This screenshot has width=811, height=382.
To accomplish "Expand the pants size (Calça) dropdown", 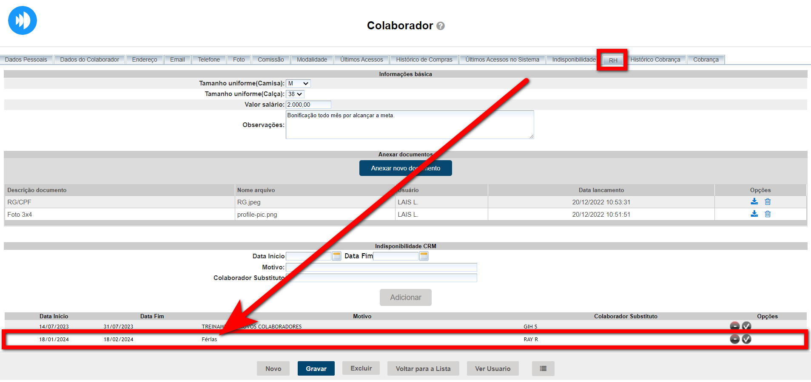I will (295, 94).
